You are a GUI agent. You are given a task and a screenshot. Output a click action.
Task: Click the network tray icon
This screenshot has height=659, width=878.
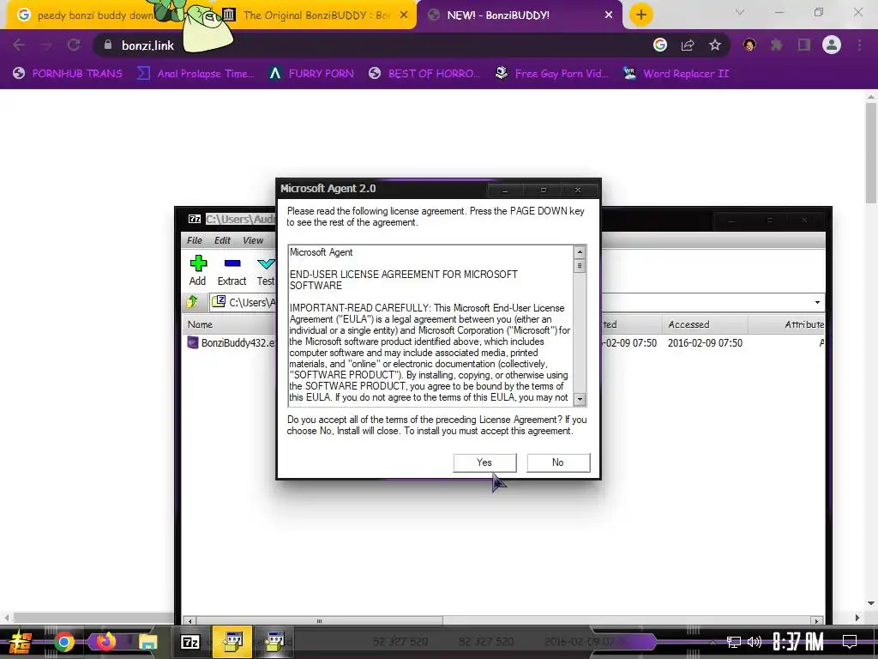pyautogui.click(x=734, y=642)
